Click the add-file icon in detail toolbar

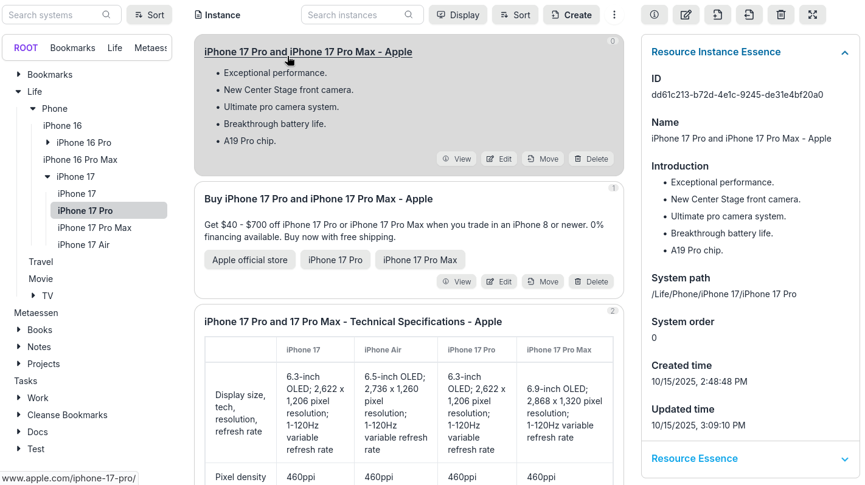pyautogui.click(x=717, y=15)
